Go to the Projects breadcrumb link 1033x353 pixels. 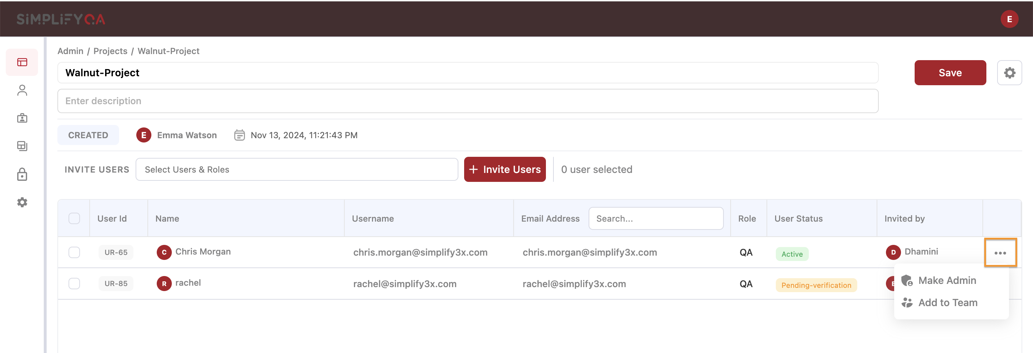[x=110, y=51]
